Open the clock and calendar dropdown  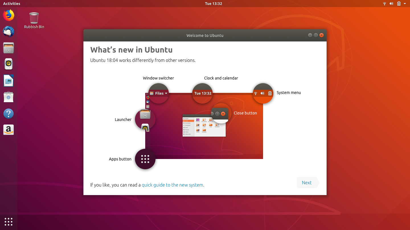tap(213, 3)
